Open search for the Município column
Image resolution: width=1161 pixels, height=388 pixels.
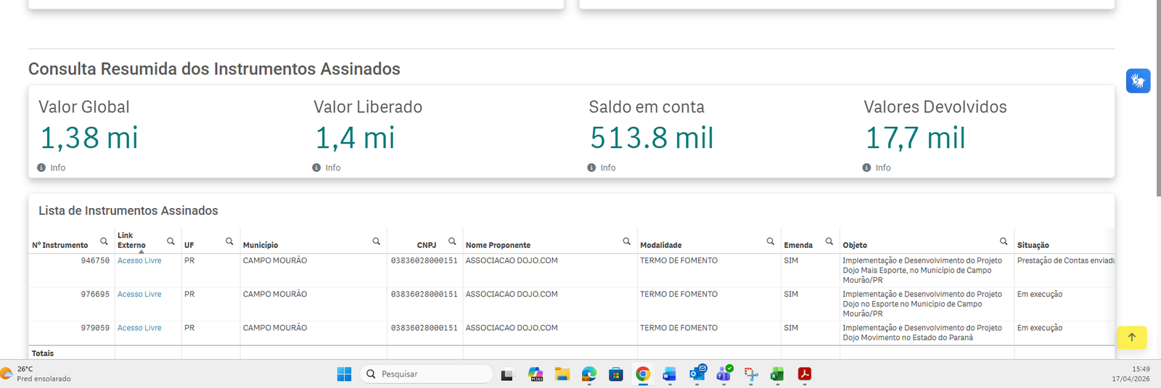376,242
